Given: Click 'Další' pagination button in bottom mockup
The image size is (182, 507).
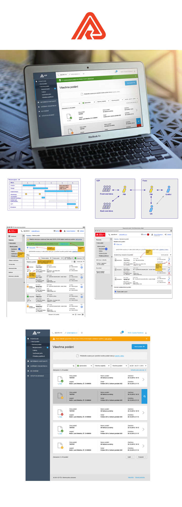Looking at the screenshot, I should coord(130,457).
